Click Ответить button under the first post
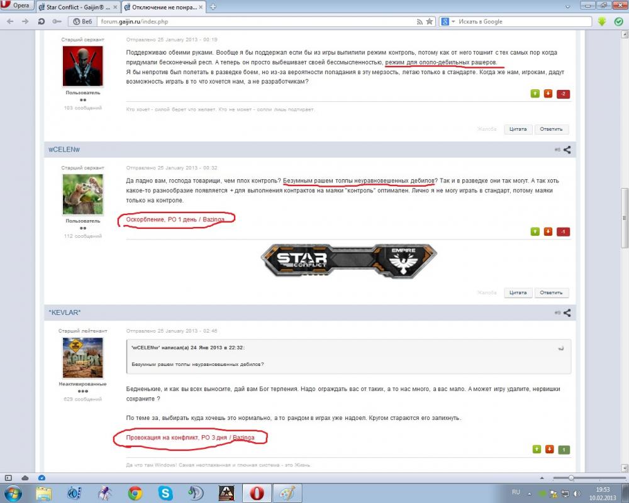 tap(552, 129)
